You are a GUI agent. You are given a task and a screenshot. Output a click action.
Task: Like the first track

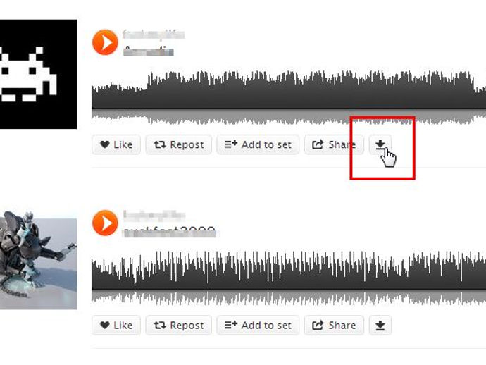click(x=116, y=144)
